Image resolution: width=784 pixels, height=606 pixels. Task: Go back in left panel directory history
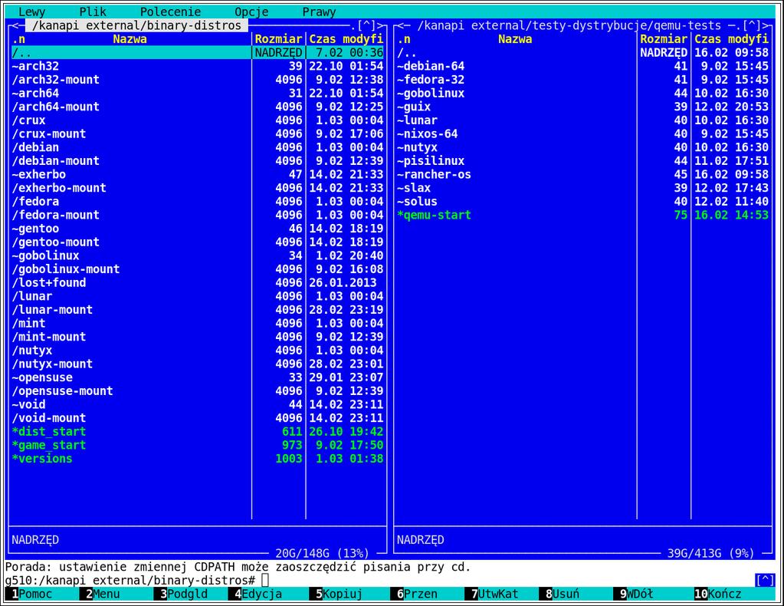15,25
